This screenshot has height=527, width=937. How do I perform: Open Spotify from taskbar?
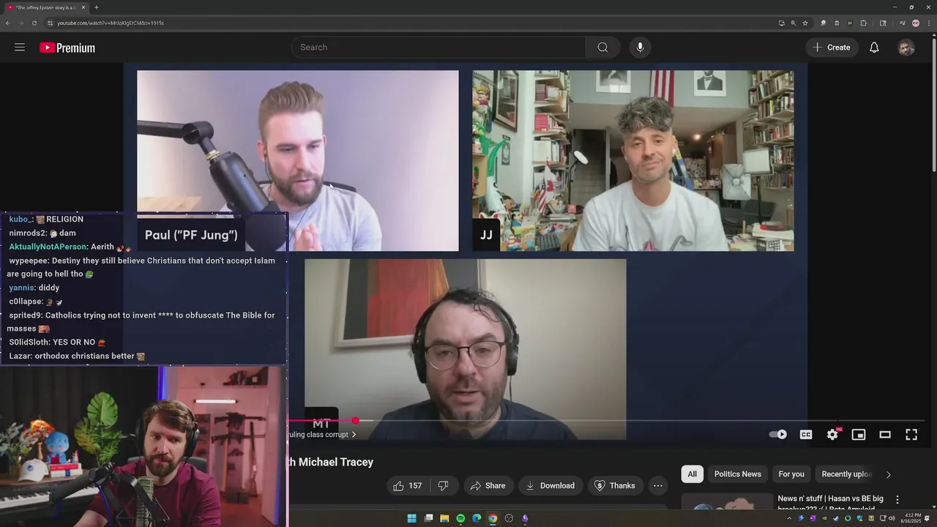tap(460, 518)
